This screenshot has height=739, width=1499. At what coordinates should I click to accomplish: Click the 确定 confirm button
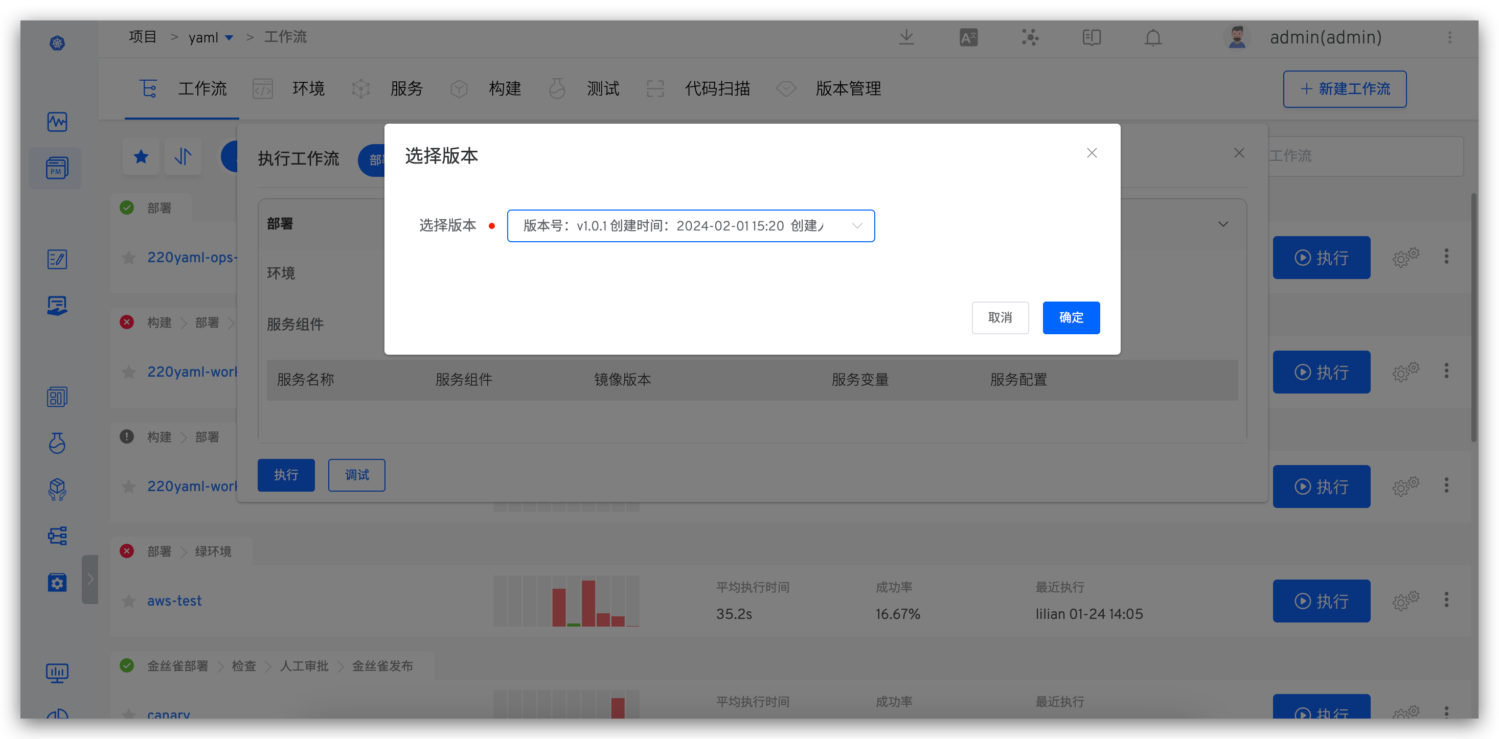tap(1071, 318)
